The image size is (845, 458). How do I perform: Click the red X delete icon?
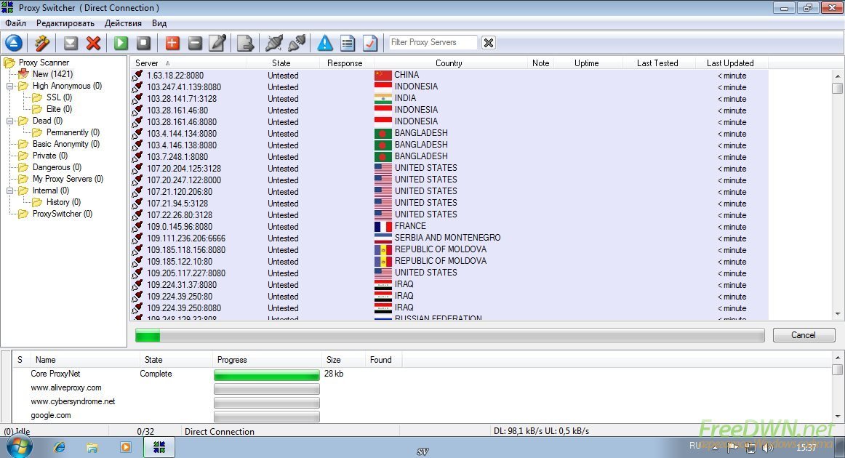pyautogui.click(x=93, y=43)
